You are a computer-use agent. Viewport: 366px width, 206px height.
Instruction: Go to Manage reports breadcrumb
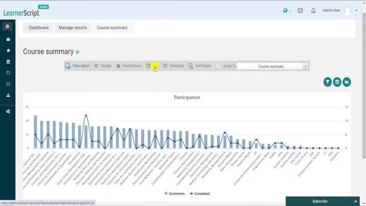(73, 27)
